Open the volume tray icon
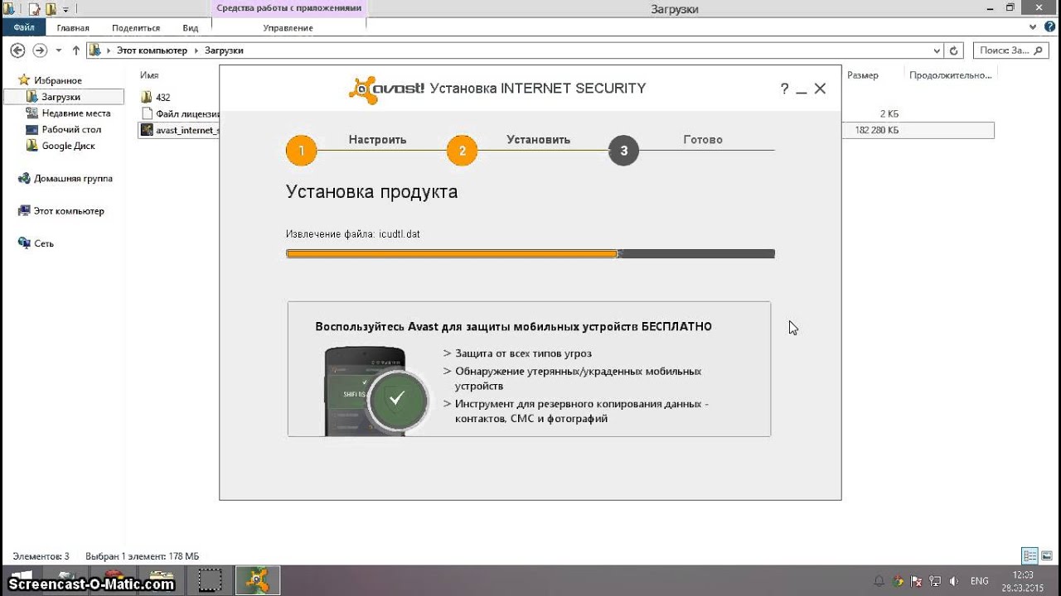This screenshot has width=1061, height=596. coord(952,581)
